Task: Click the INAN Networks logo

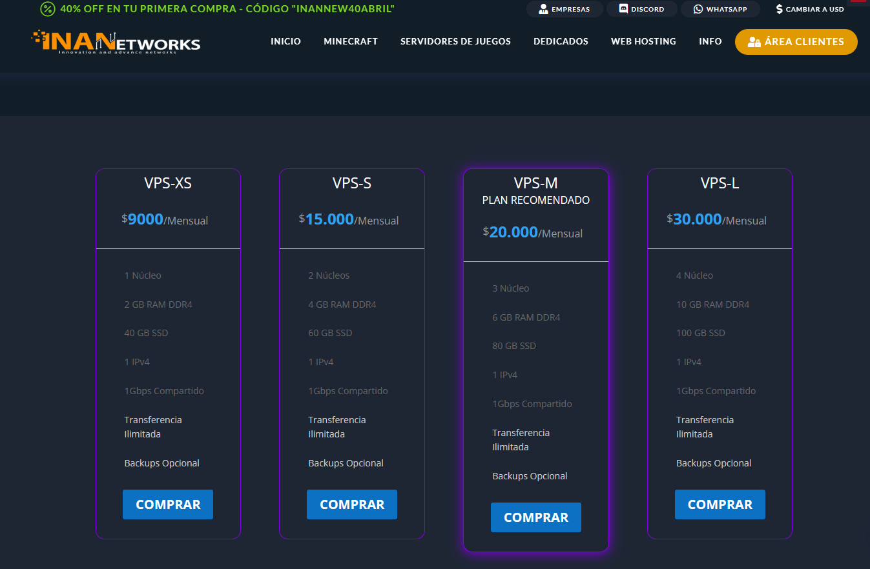Action: 116,42
